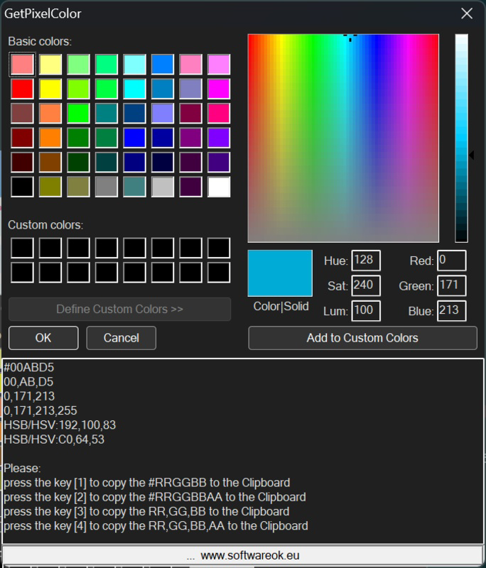The width and height of the screenshot is (486, 568).
Task: Click Add to Custom Colors button
Action: (362, 338)
